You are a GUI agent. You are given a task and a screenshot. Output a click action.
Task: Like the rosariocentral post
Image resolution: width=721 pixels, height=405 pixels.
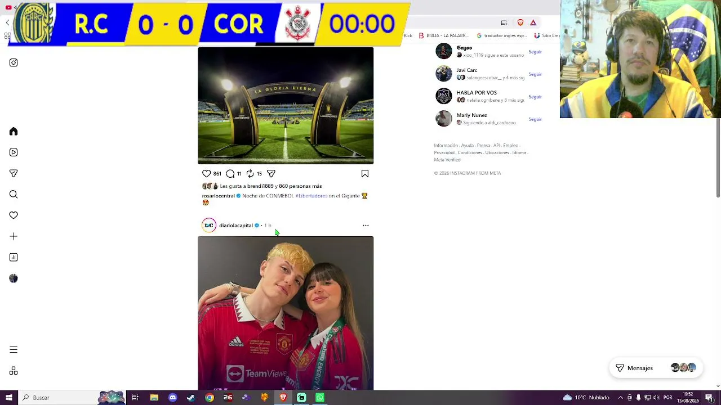click(x=207, y=174)
